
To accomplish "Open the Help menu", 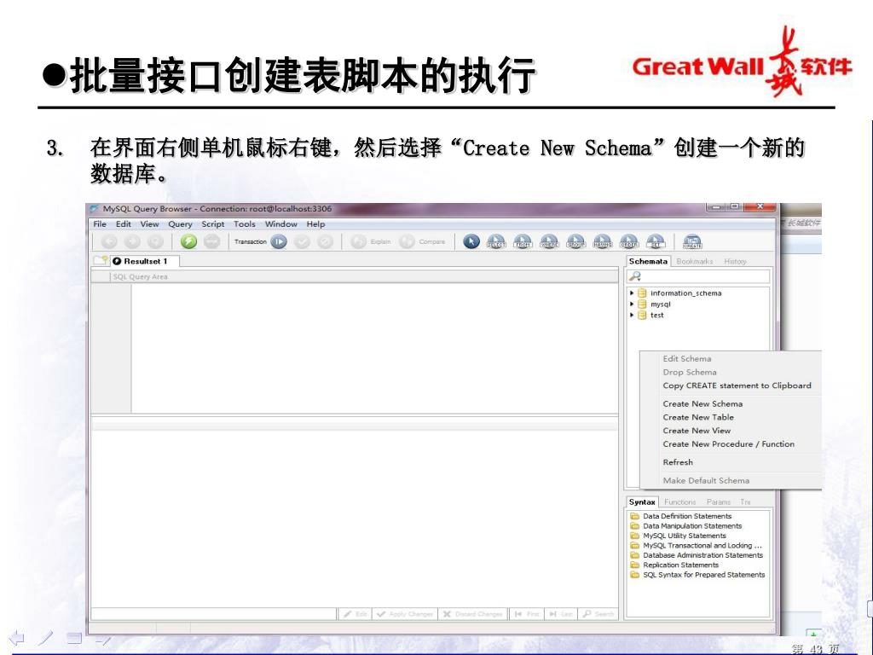I will (x=315, y=224).
